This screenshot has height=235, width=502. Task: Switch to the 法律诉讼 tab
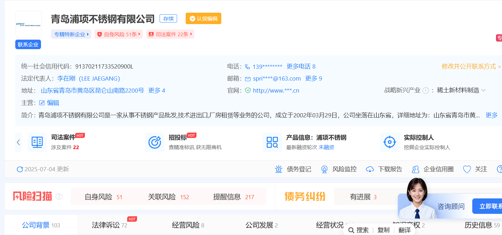point(109,225)
